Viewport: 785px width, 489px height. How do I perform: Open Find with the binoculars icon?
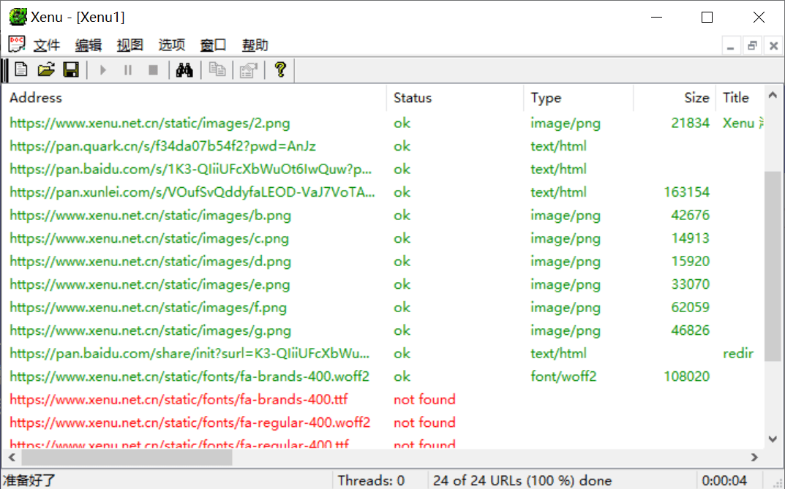(x=184, y=70)
